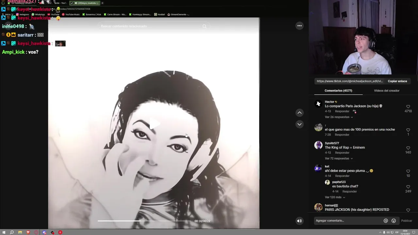Click 'Responder' under Hector's comment
418x235 pixels.
point(342,111)
